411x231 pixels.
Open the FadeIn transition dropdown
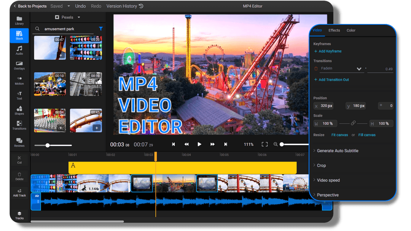click(358, 69)
